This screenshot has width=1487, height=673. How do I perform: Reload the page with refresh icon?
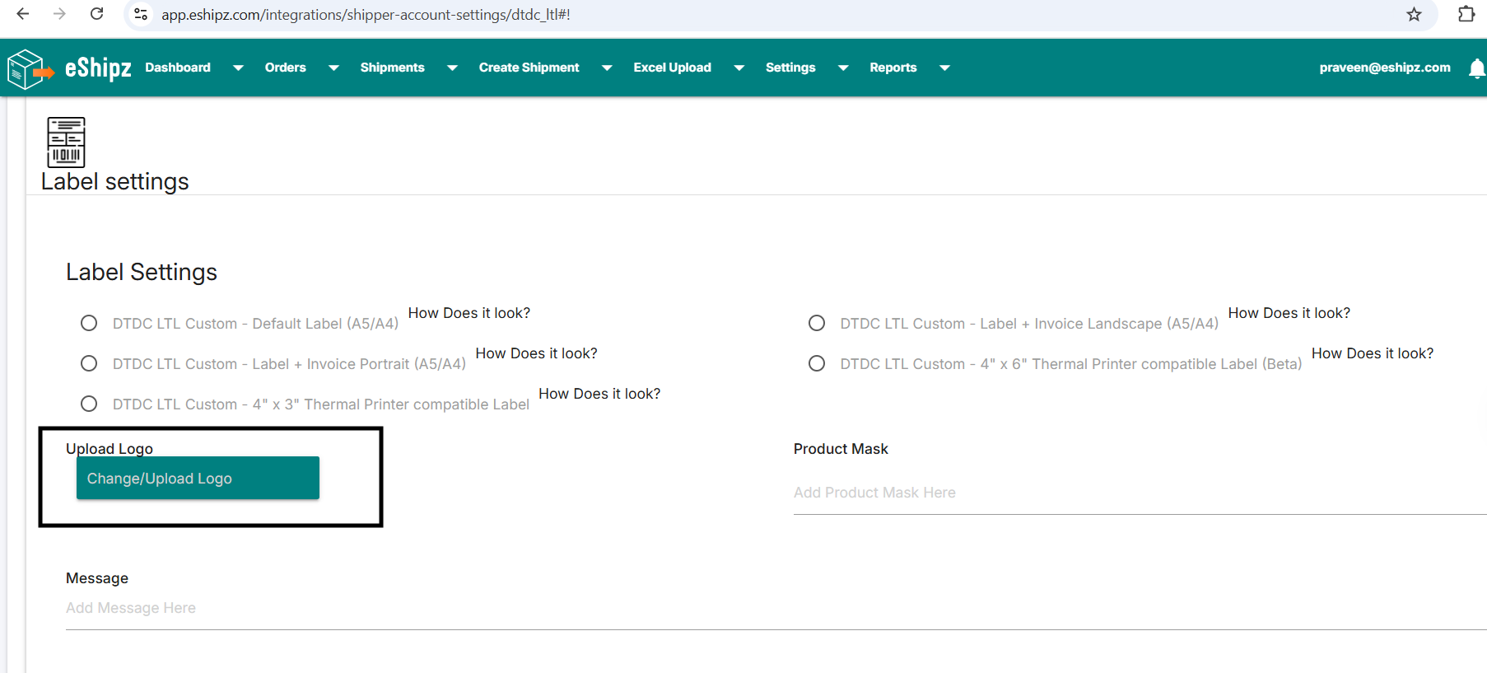point(97,14)
